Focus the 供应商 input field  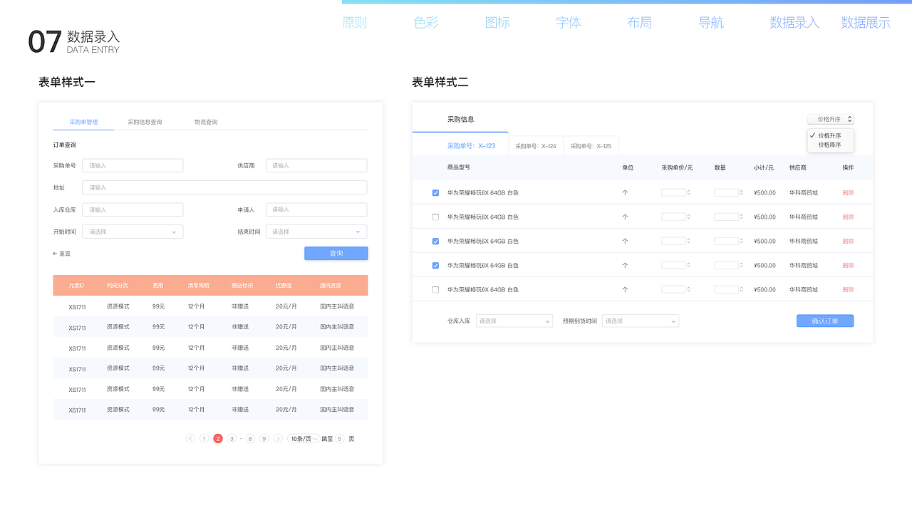click(316, 165)
